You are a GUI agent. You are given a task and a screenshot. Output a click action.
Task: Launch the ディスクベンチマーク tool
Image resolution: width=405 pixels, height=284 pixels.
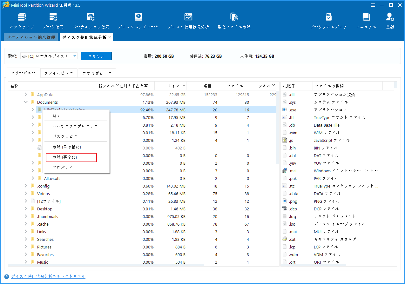pos(138,20)
